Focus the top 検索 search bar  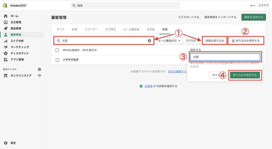(x=125, y=5)
